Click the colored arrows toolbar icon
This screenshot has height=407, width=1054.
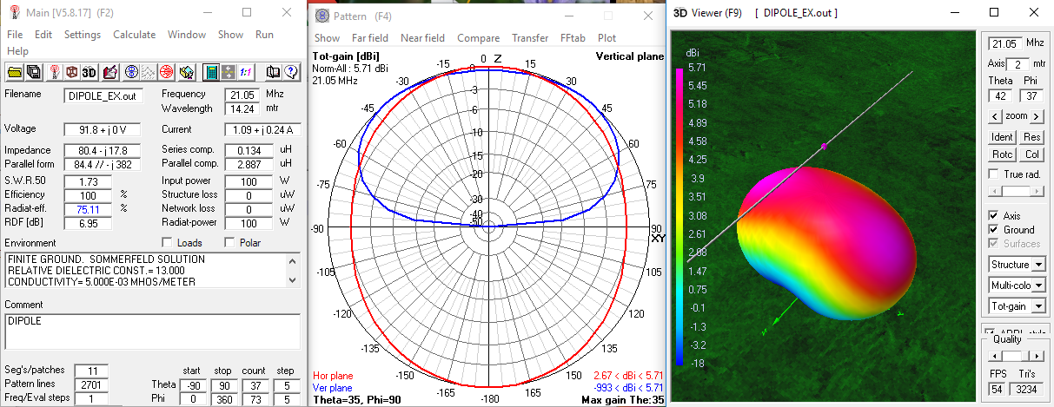pos(187,72)
